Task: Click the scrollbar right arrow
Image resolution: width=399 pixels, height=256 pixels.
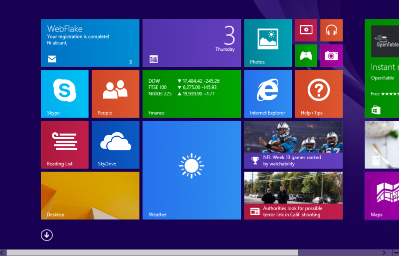Action: point(384,253)
